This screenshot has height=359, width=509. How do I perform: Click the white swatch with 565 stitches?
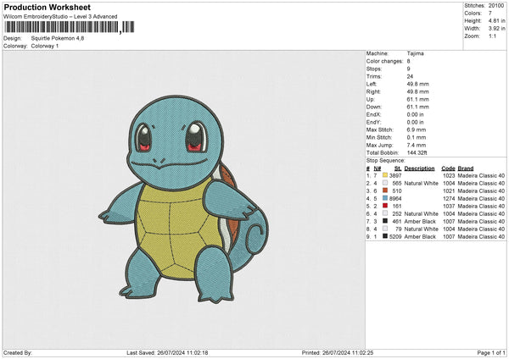(386, 183)
